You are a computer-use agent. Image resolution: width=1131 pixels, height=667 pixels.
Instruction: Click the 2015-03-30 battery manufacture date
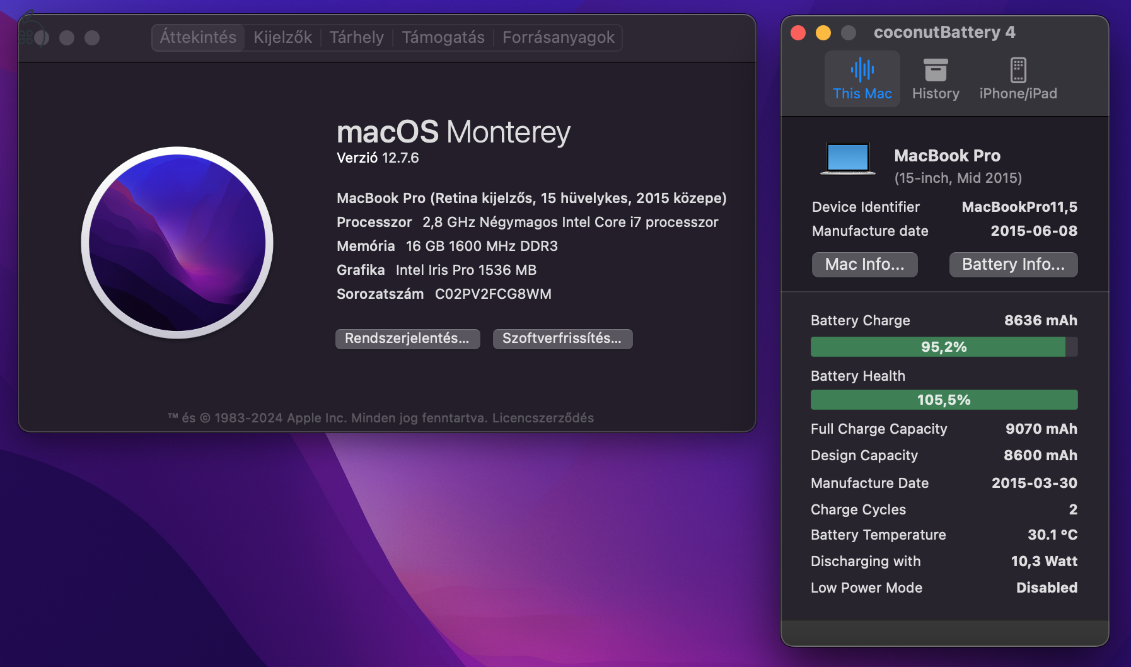click(1035, 483)
